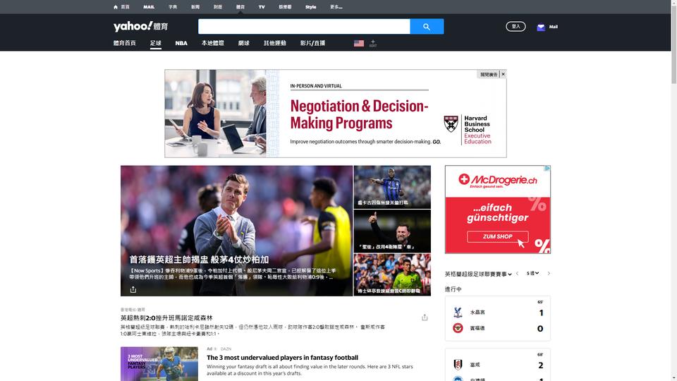Open the purple Mail envelope icon

[x=541, y=27]
